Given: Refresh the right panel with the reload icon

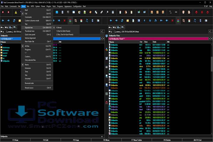Looking at the screenshot, I should [122, 20].
